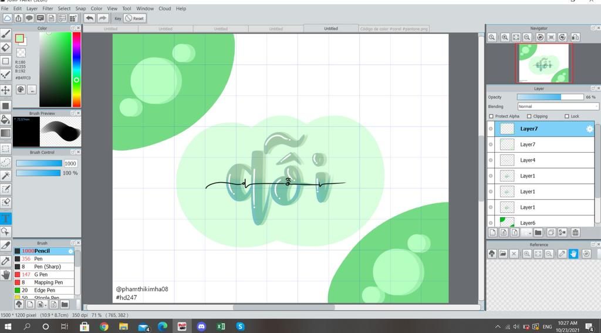This screenshot has width=601, height=333.
Task: Select the Lasso selection tool
Action: 5,162
